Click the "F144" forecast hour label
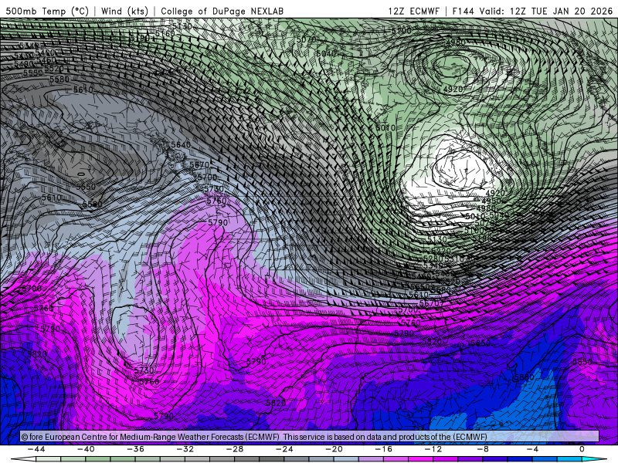The width and height of the screenshot is (618, 463). click(x=464, y=11)
